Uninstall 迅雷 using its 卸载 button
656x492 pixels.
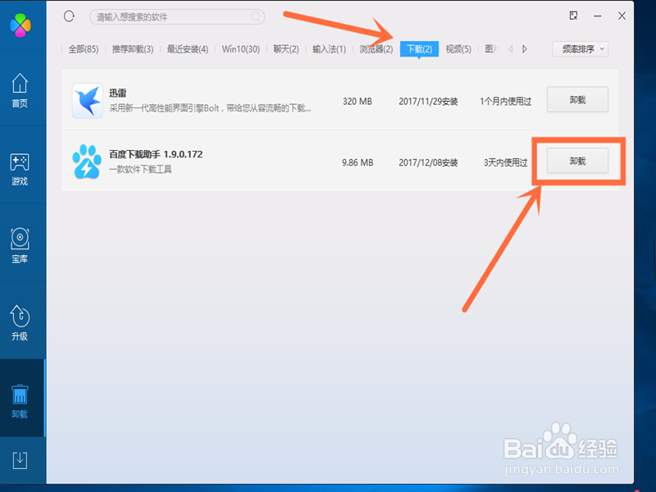576,100
